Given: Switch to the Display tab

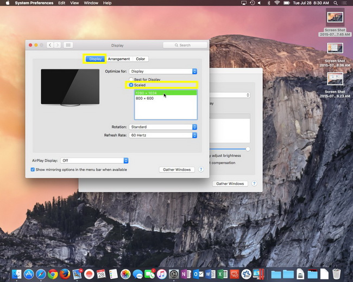Looking at the screenshot, I should 95,59.
